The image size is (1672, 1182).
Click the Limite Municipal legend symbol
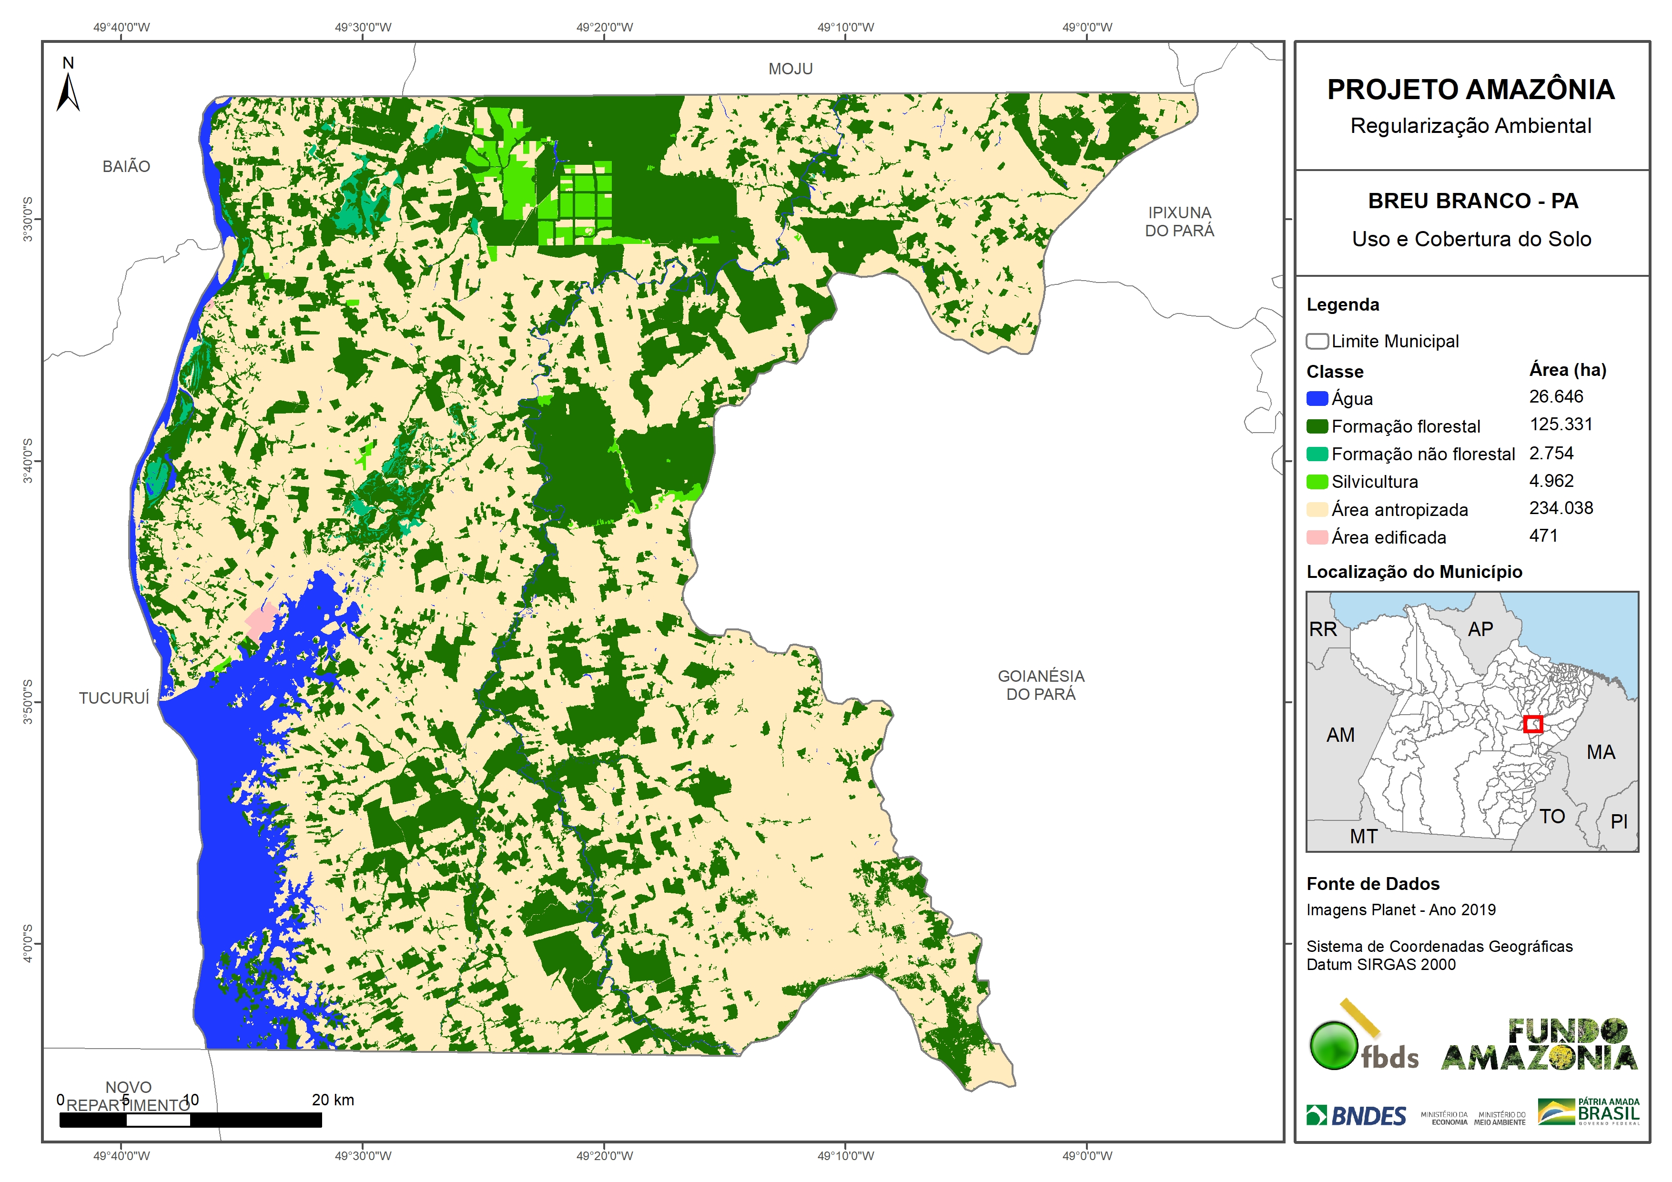1317,341
